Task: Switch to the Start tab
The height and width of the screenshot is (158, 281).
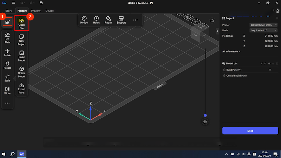Action: pyautogui.click(x=8, y=11)
